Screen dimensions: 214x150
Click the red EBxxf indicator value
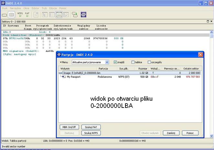(x=155, y=77)
